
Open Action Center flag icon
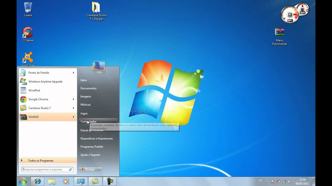tap(273, 182)
